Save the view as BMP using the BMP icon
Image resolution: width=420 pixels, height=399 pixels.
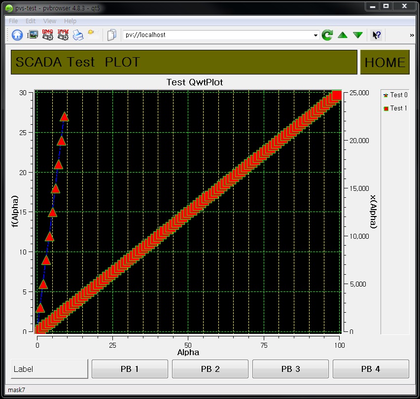click(47, 35)
